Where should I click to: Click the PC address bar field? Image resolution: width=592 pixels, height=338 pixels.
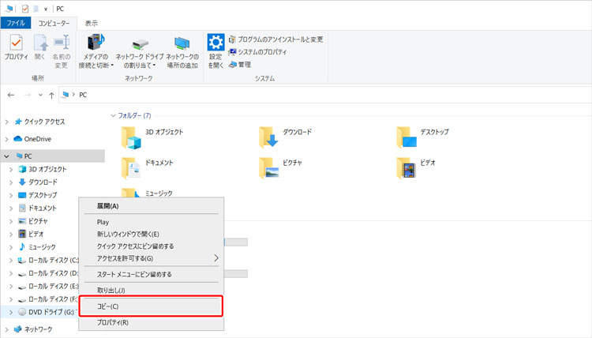pyautogui.click(x=324, y=96)
